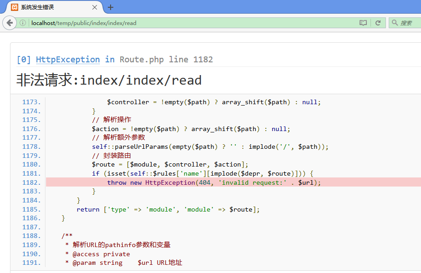The height and width of the screenshot is (273, 421).
Task: Click the 非法请求:index/index/read heading
Action: pos(109,81)
